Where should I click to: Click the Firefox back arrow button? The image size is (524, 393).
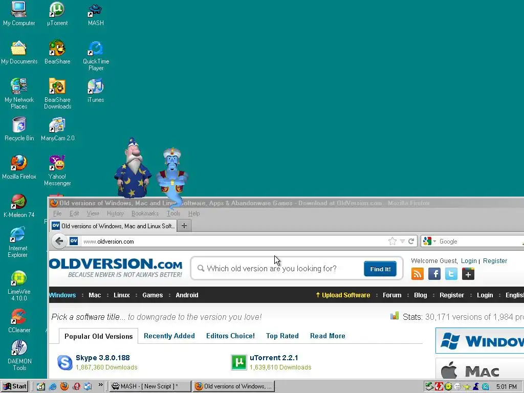pos(59,241)
